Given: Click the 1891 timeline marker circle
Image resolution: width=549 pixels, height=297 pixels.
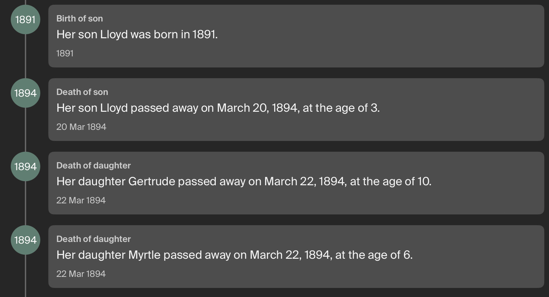Looking at the screenshot, I should pyautogui.click(x=26, y=19).
